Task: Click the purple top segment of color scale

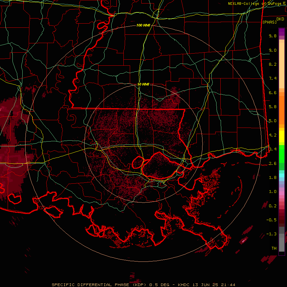Action: 282,32
